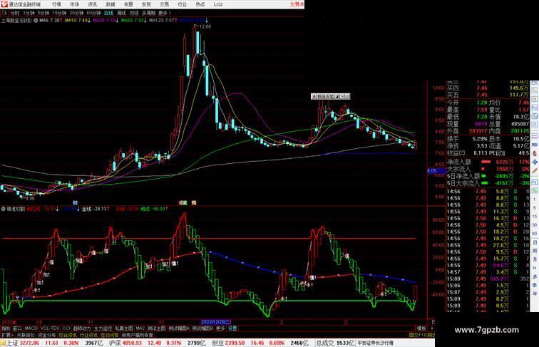Switch to 5分钟 chart period
This screenshot has height=347, width=539.
click(x=43, y=13)
